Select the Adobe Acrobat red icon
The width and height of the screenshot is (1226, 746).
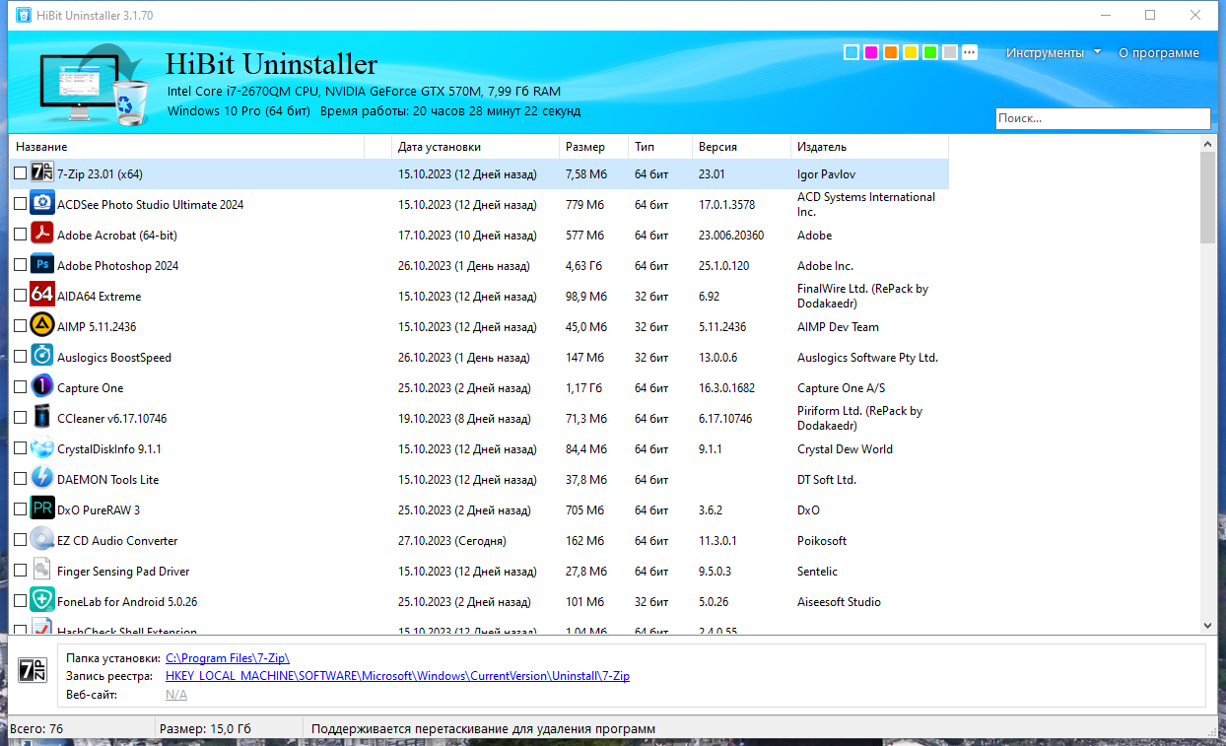click(42, 235)
